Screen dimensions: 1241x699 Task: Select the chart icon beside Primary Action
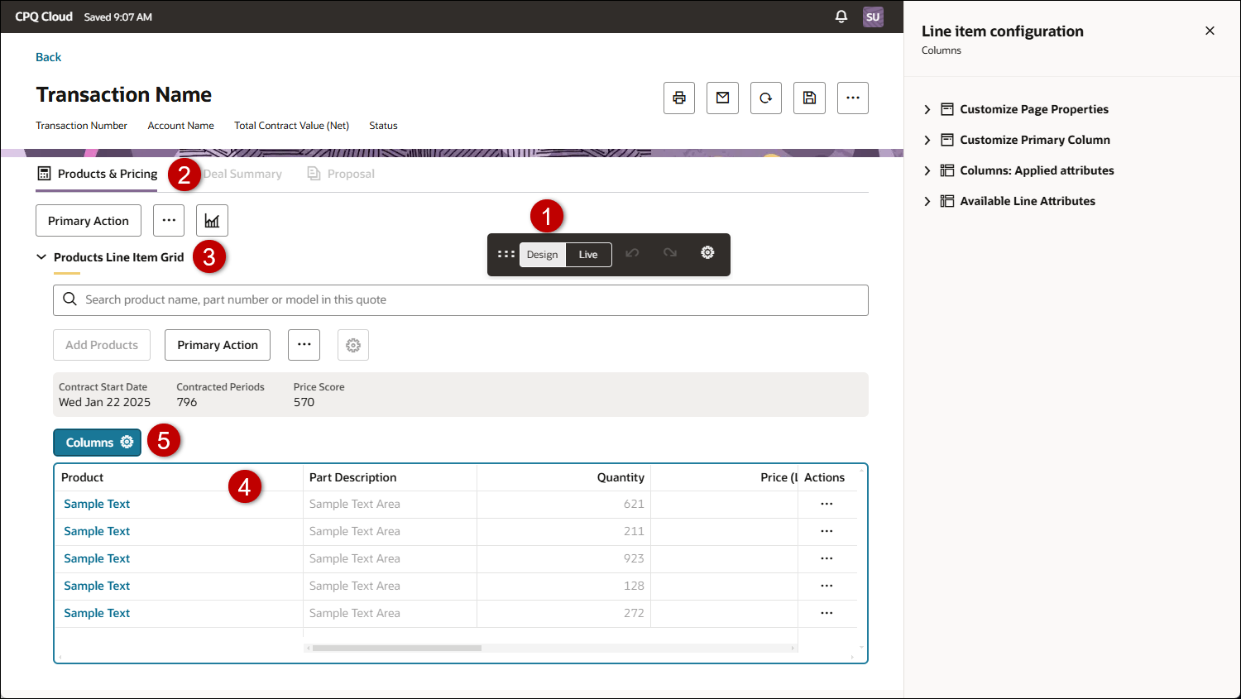(x=212, y=220)
